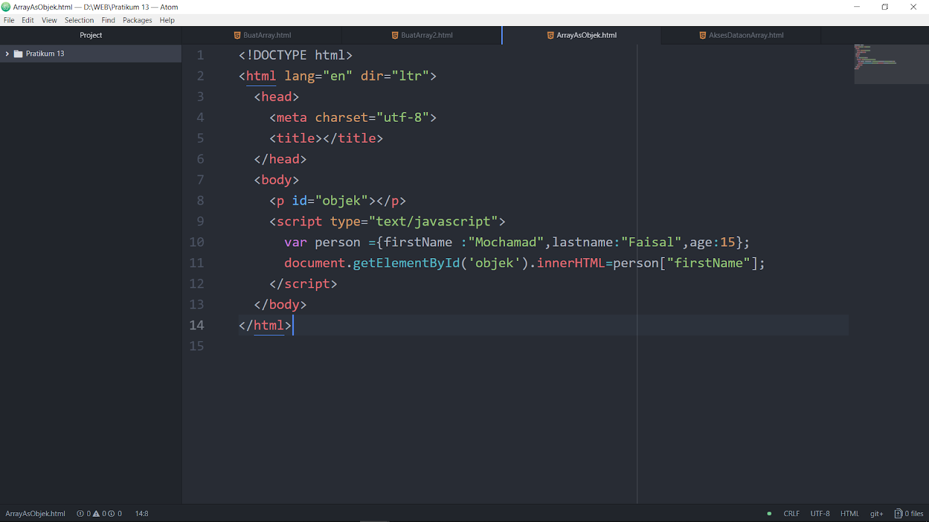Click the warnings triangle icon in status bar
Image resolution: width=929 pixels, height=522 pixels.
[95, 513]
